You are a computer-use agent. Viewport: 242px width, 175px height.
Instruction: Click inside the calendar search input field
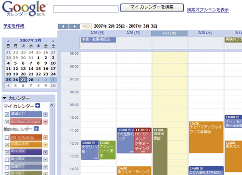click(x=86, y=9)
